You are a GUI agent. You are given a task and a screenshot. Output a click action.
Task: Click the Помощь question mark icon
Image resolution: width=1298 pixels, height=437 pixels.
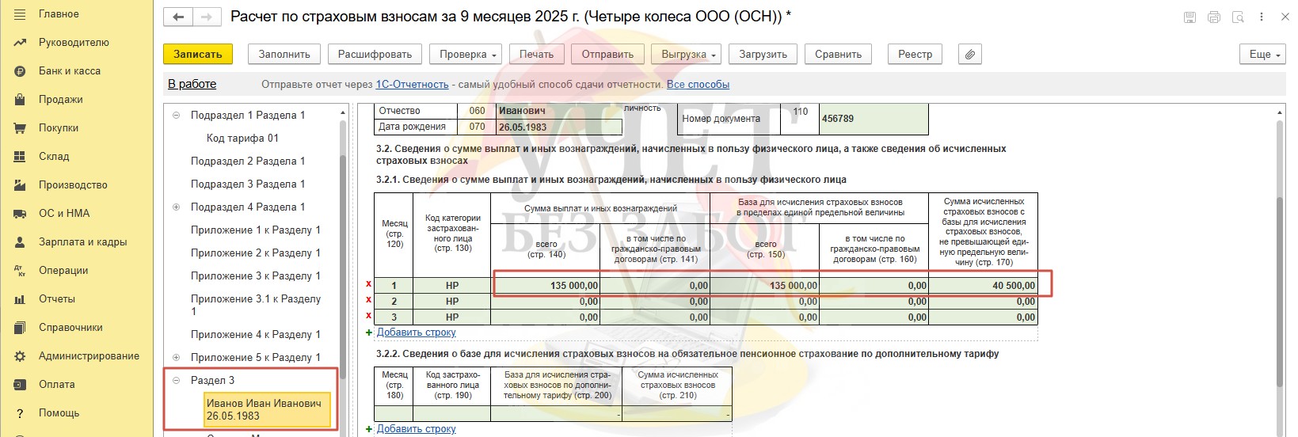coord(21,413)
